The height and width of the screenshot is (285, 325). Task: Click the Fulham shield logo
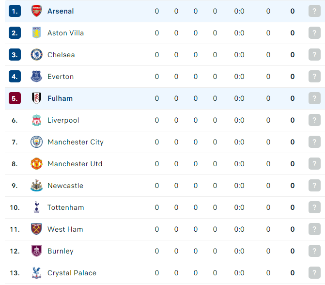[x=36, y=98]
